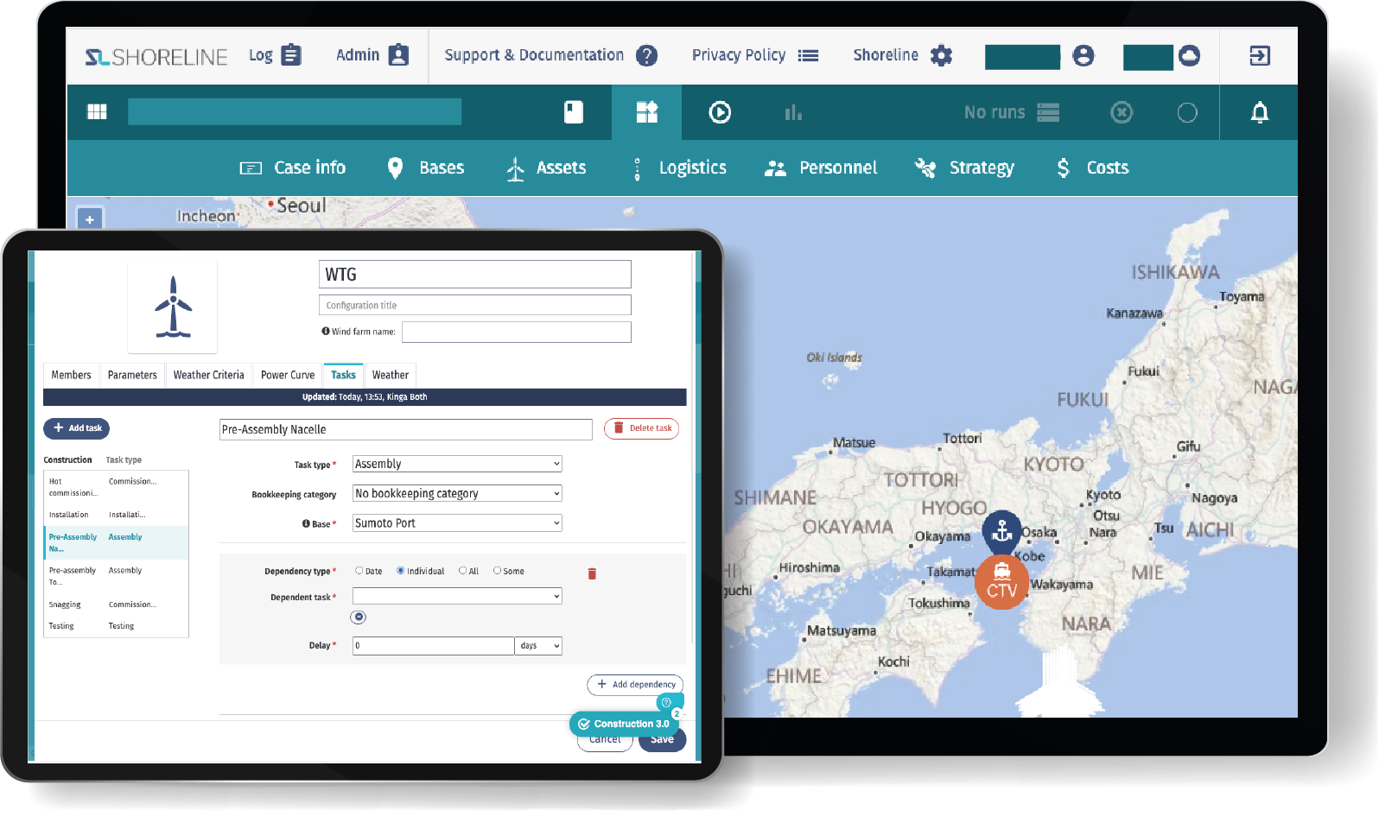Click the Delete task button
1379x823 pixels.
641,428
